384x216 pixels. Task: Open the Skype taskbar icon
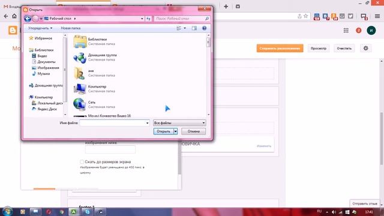point(87,212)
